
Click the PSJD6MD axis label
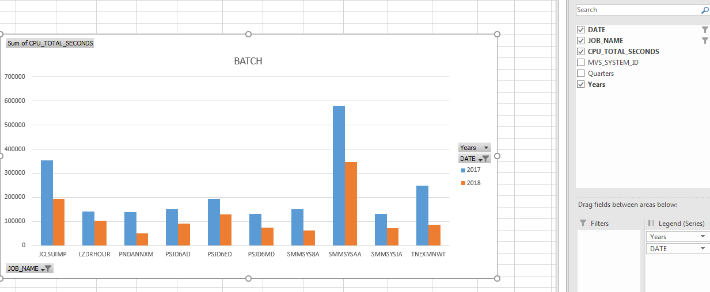[x=261, y=254]
